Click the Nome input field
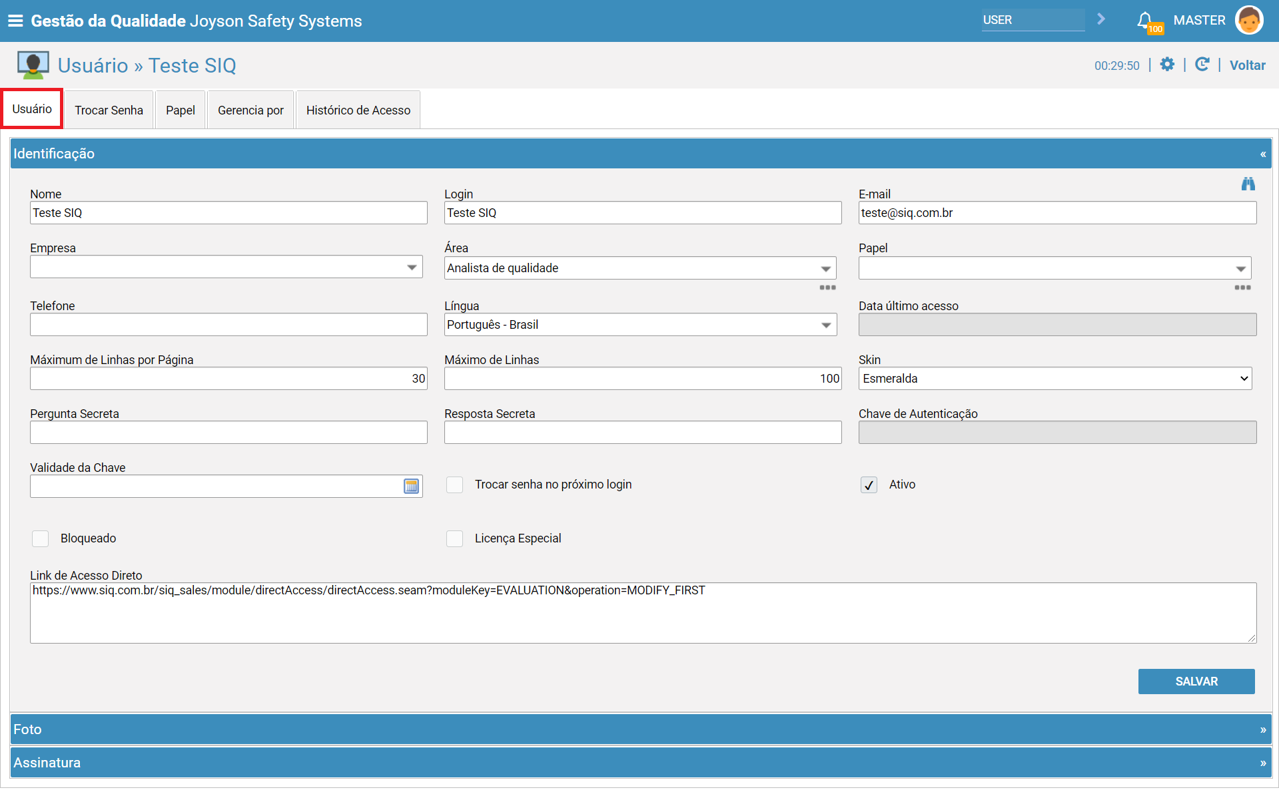1279x790 pixels. 228,213
